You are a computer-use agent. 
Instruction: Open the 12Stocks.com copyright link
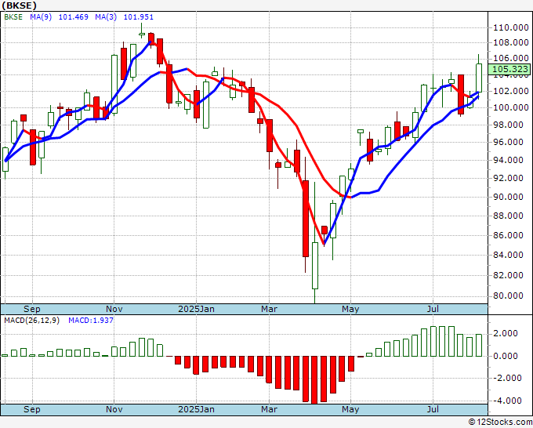tap(500, 423)
